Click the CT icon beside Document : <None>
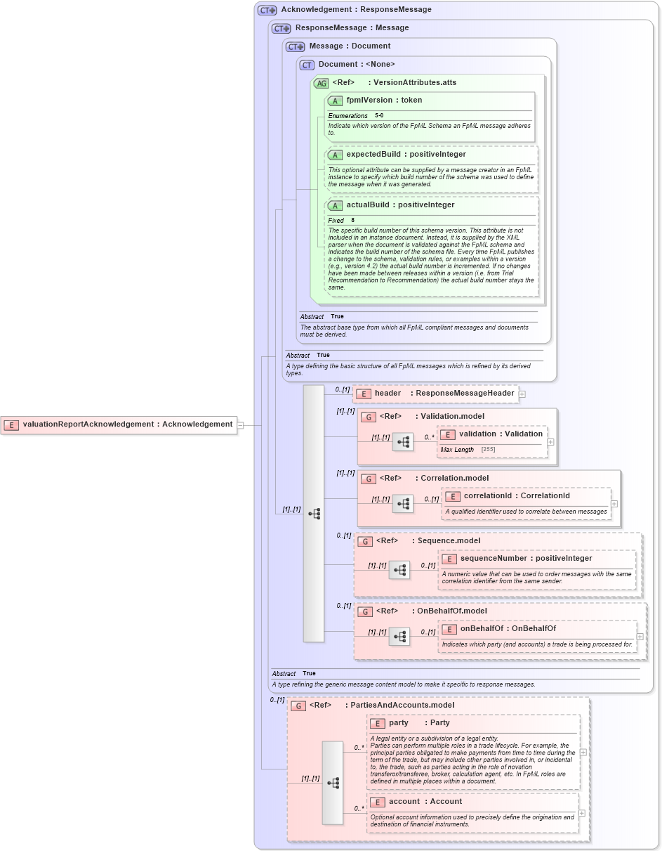This screenshot has height=851, width=662. 307,65
